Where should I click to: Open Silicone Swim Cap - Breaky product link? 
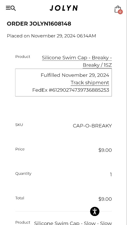pos(77,61)
